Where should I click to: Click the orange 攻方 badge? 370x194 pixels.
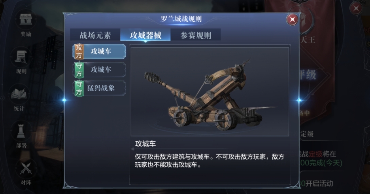point(79,51)
